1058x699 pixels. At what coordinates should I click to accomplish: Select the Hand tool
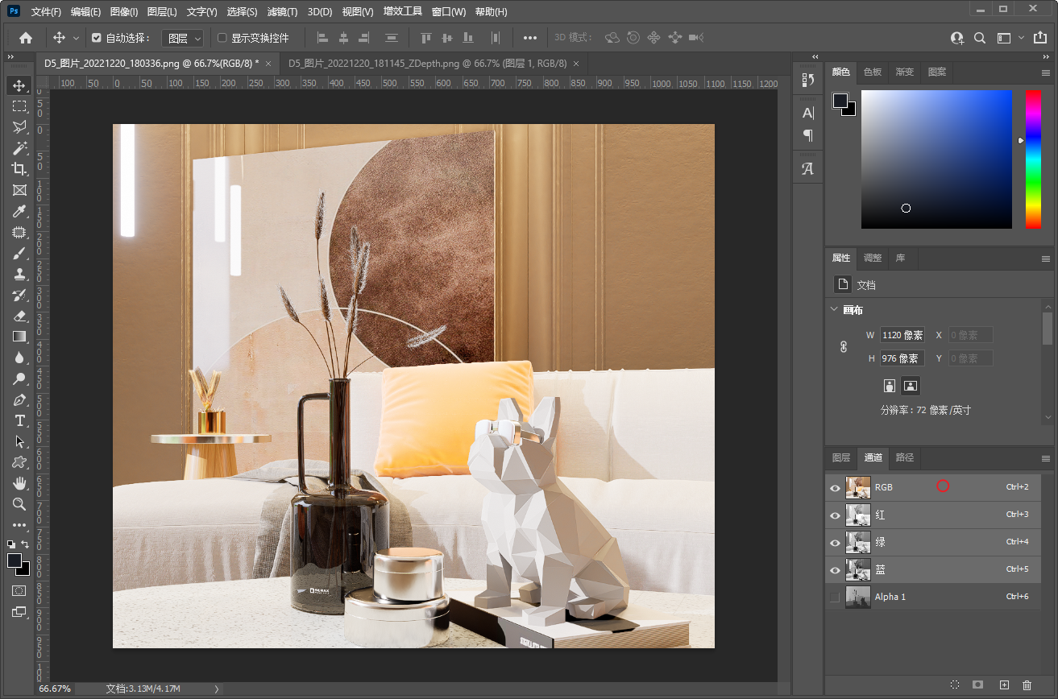click(x=19, y=483)
